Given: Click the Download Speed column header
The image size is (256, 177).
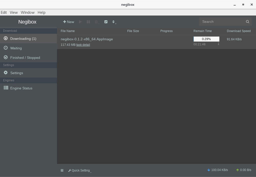Looking at the screenshot, I should (239, 31).
